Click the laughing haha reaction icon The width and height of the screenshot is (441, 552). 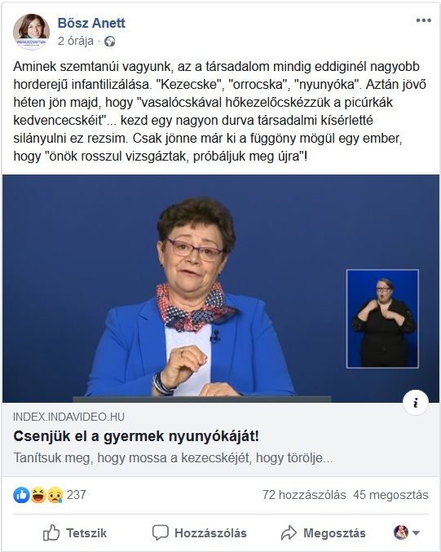tap(38, 495)
